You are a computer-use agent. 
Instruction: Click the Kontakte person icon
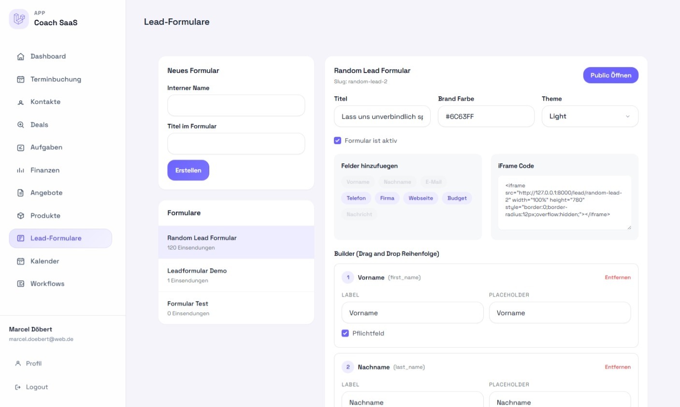21,102
